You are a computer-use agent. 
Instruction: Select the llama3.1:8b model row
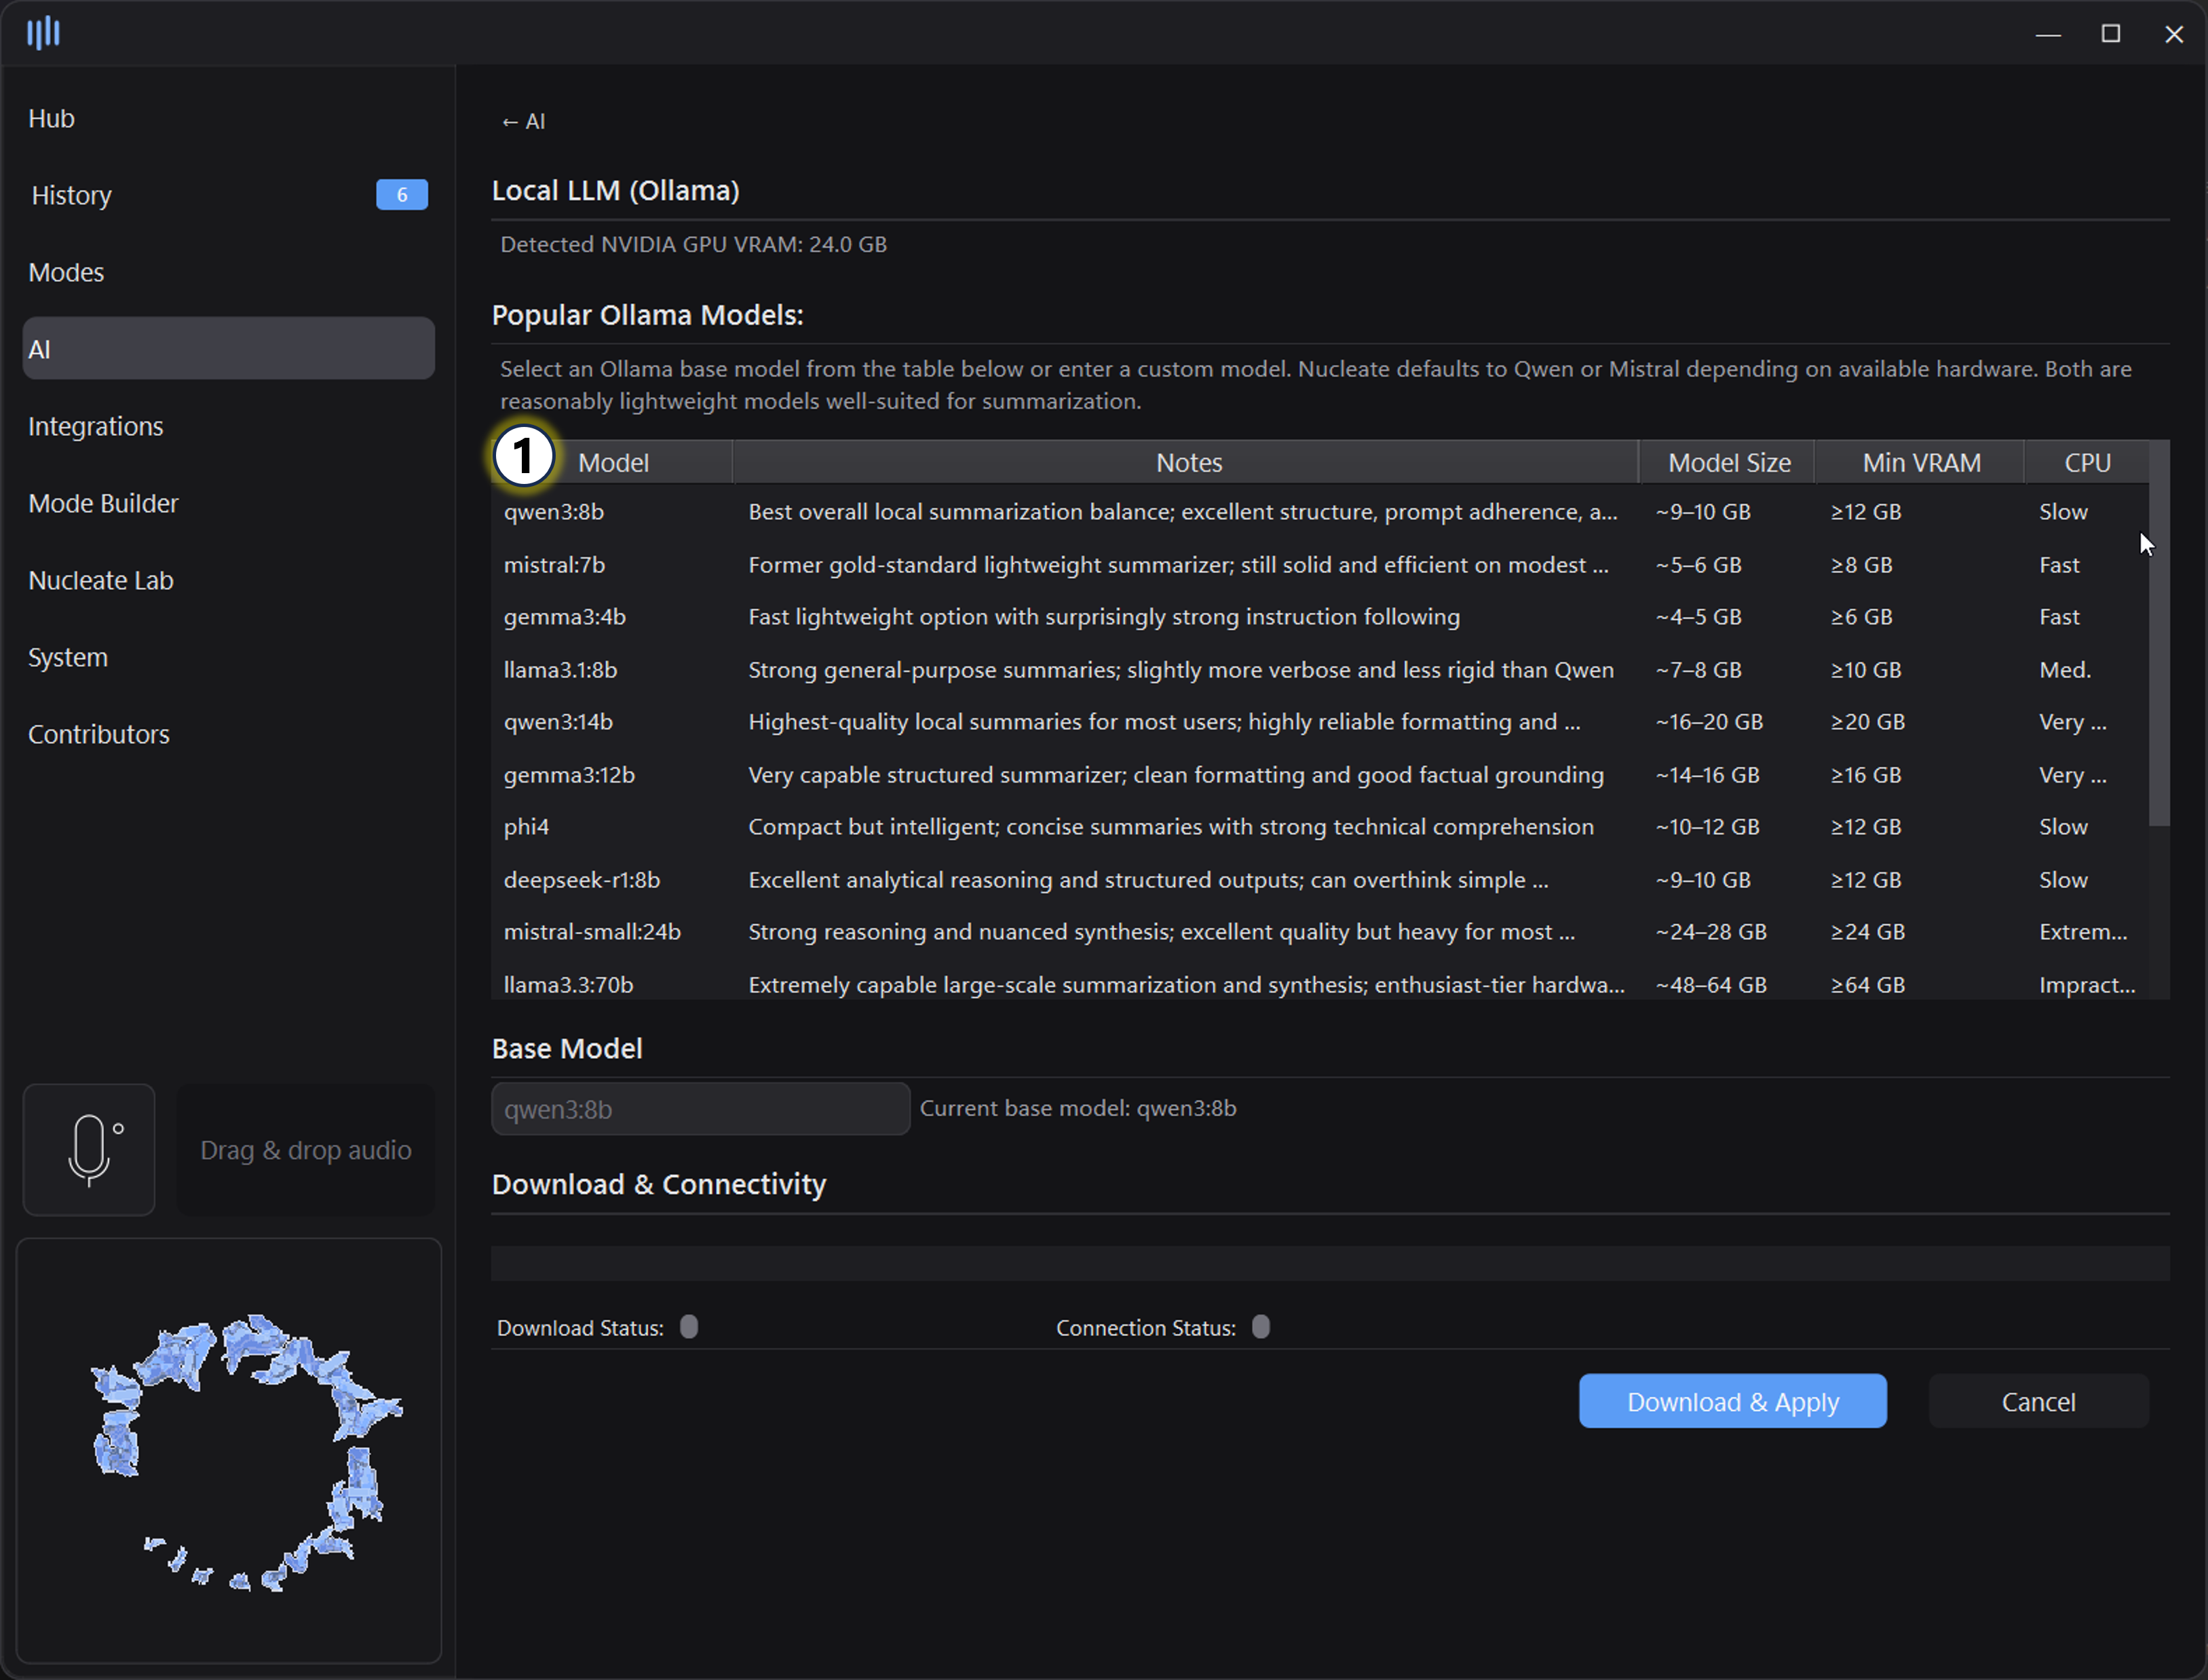(x=1319, y=670)
